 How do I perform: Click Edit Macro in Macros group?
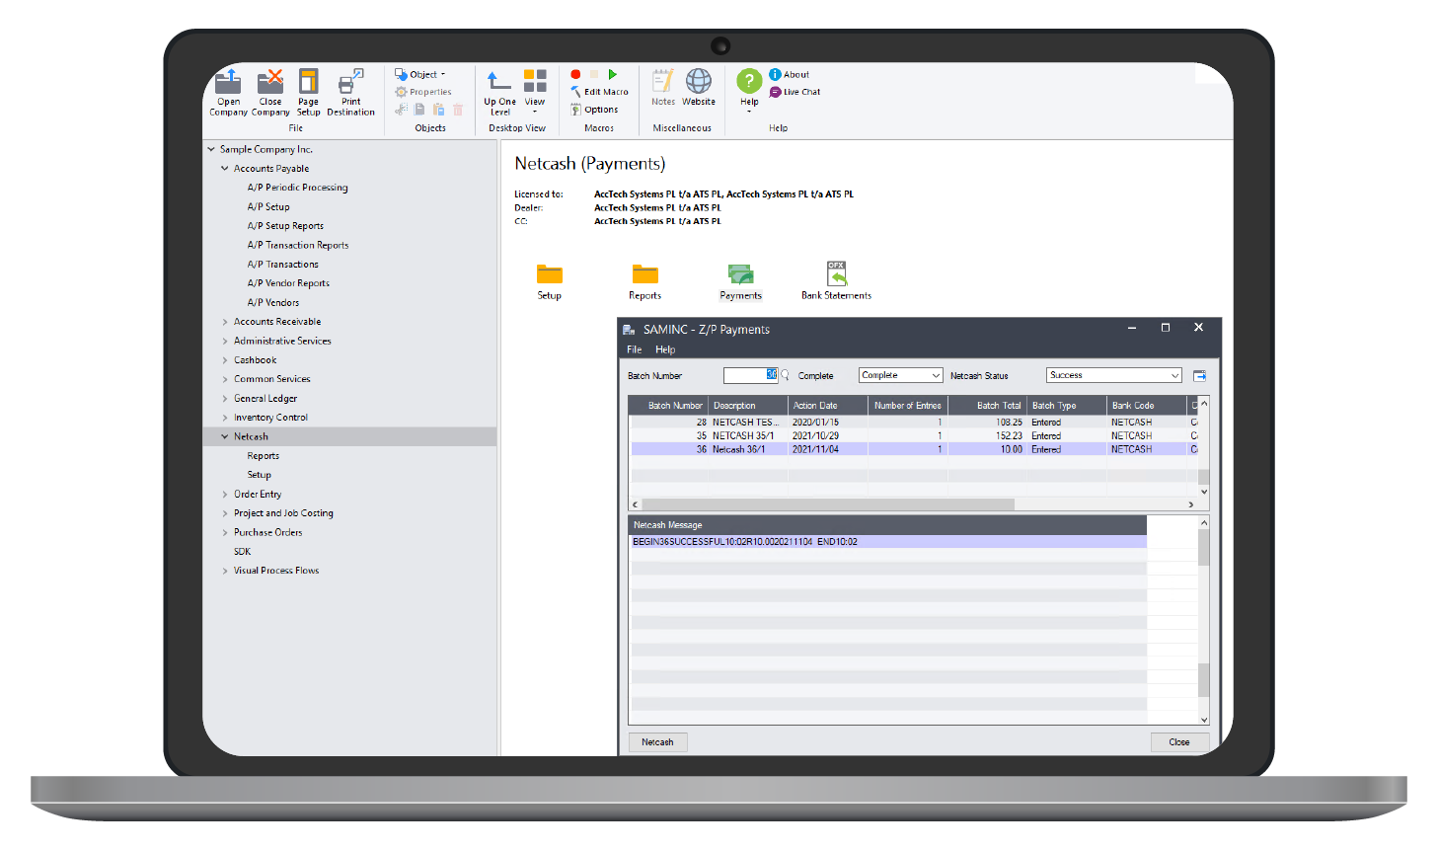click(x=599, y=92)
